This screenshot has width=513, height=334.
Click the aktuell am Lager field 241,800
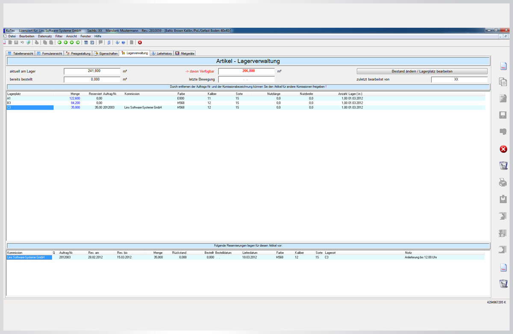92,71
